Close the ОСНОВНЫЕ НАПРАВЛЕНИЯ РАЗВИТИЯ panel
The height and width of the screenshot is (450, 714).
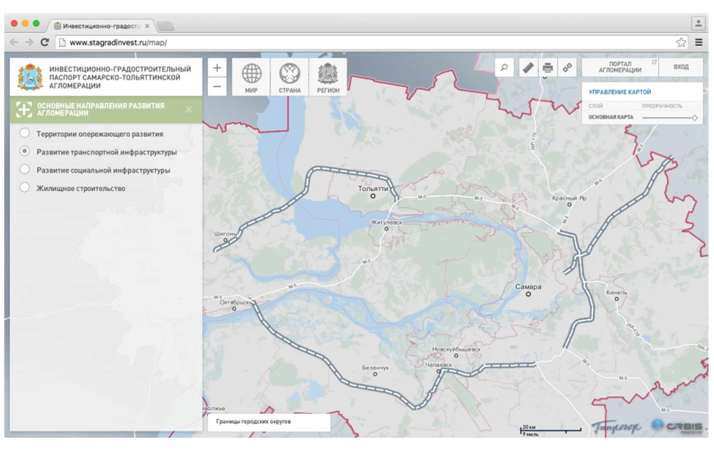pyautogui.click(x=189, y=109)
